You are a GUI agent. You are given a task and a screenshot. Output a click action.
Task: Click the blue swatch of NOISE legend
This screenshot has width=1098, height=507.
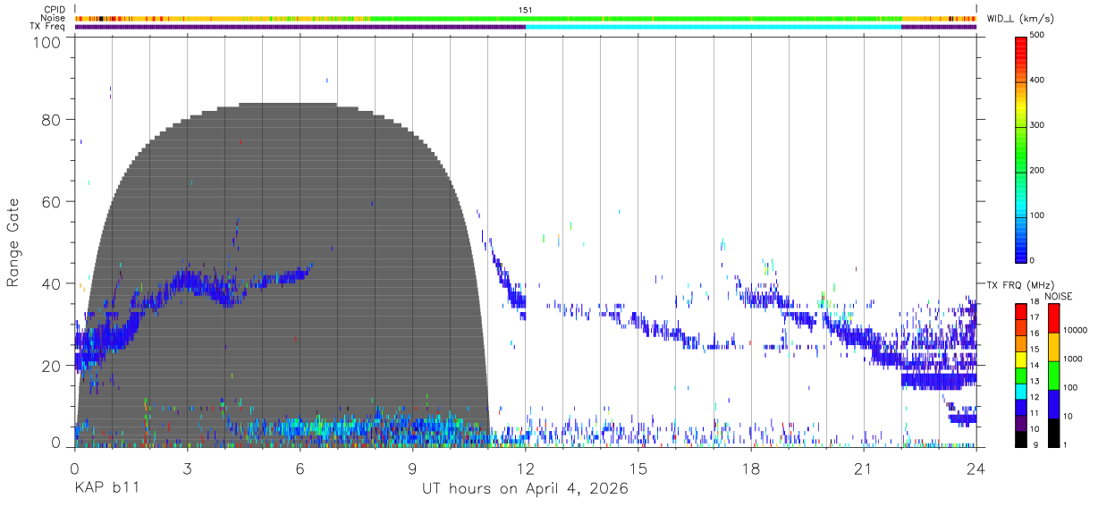coord(1053,404)
